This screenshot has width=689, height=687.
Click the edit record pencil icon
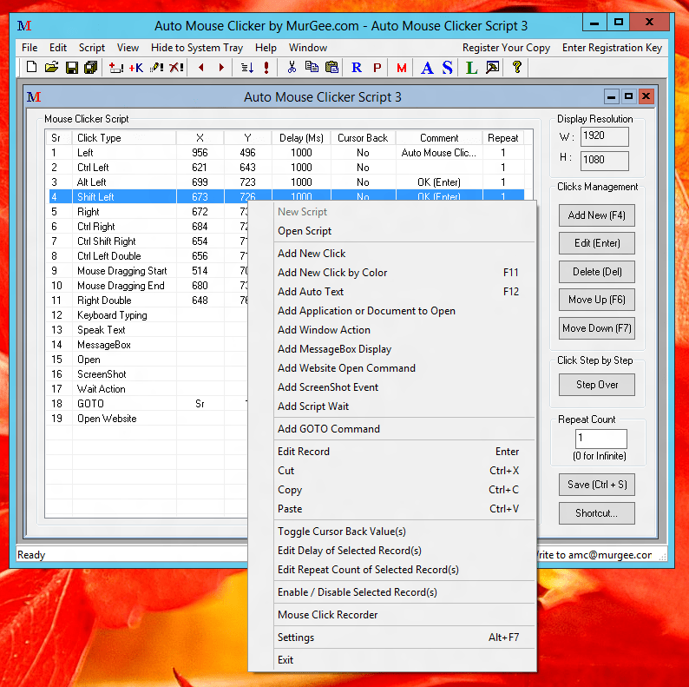coord(156,67)
